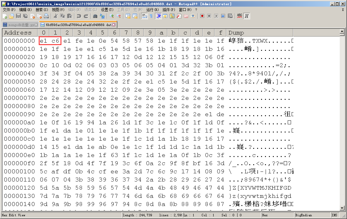Click the Address column header
Image resolution: width=347 pixels, height=219 pixels.
pos(20,33)
